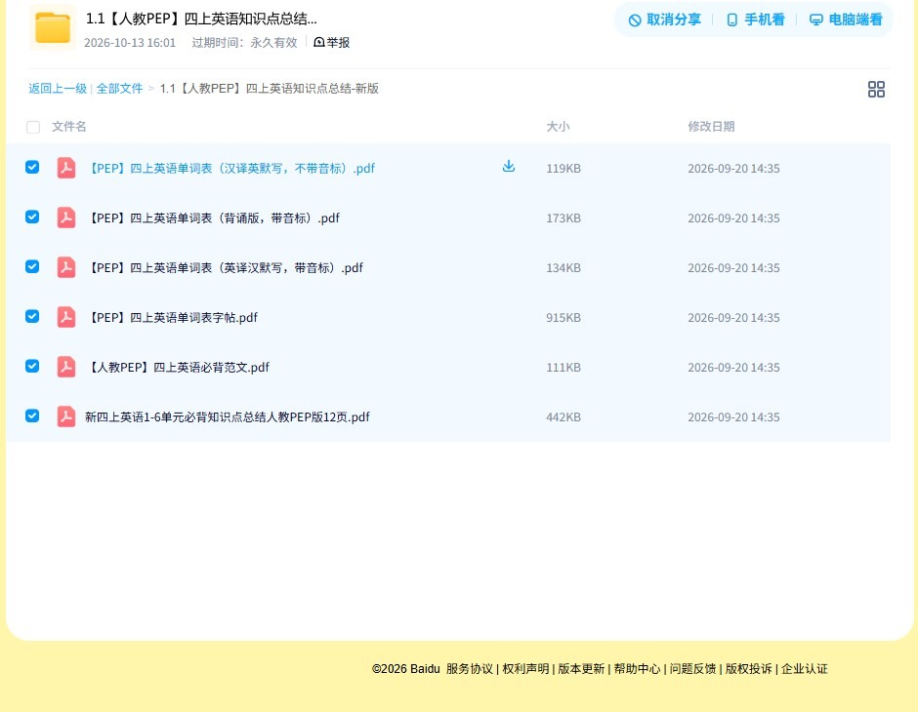Toggle the select-all checkbox beside 文件名
Viewport: 918px width, 712px height.
[x=33, y=127]
